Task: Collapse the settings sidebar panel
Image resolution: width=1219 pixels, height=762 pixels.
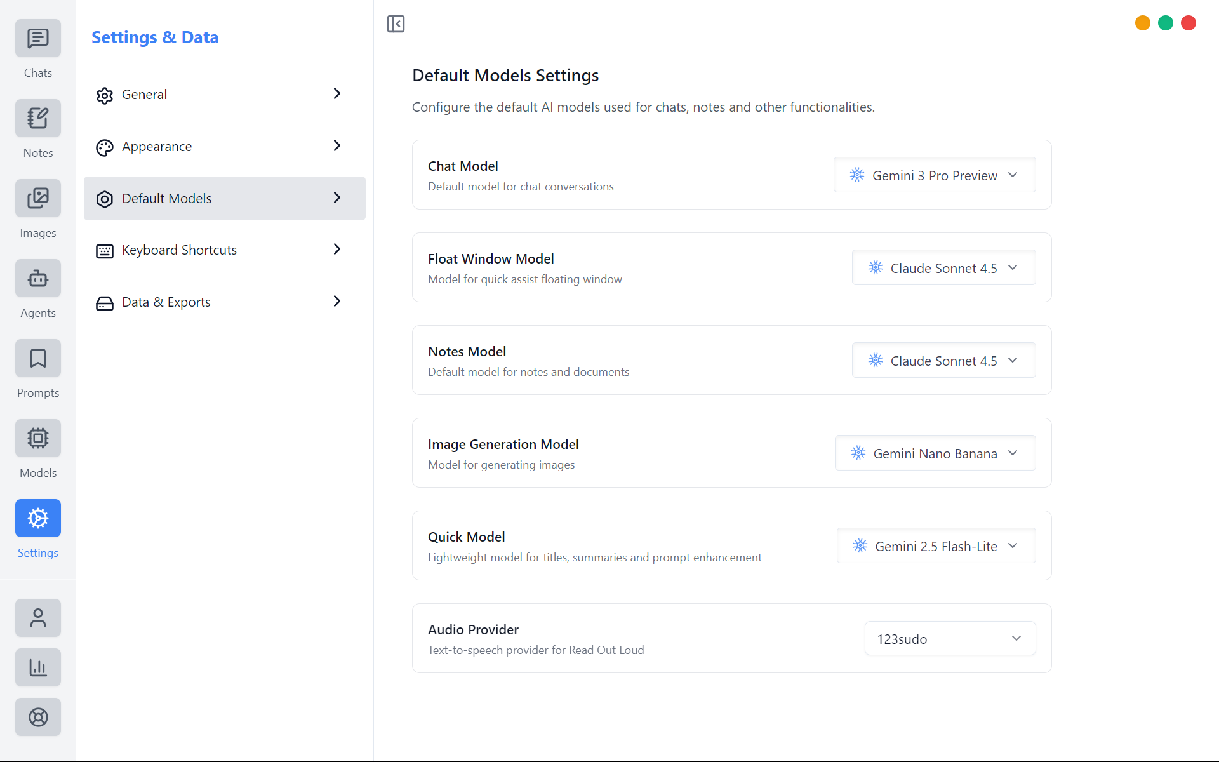Action: tap(396, 24)
